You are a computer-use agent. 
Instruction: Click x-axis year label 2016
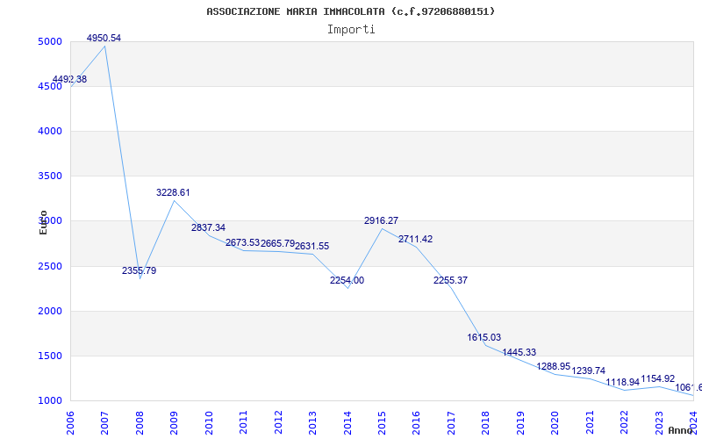[x=416, y=422]
